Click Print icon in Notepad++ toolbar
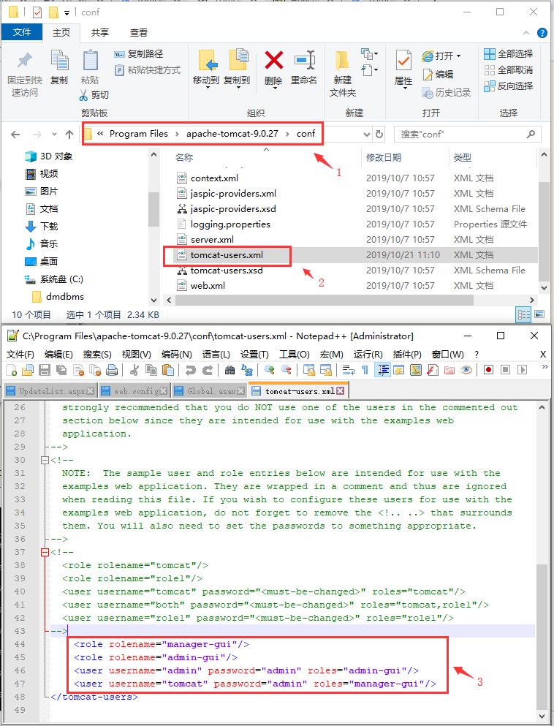 (112, 369)
